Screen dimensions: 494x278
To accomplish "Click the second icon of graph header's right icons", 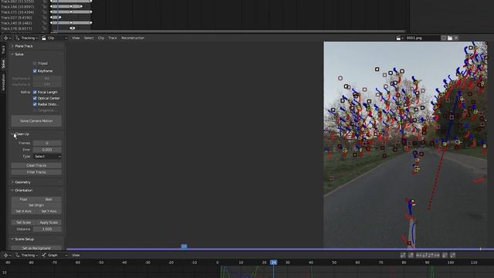I will [411, 256].
